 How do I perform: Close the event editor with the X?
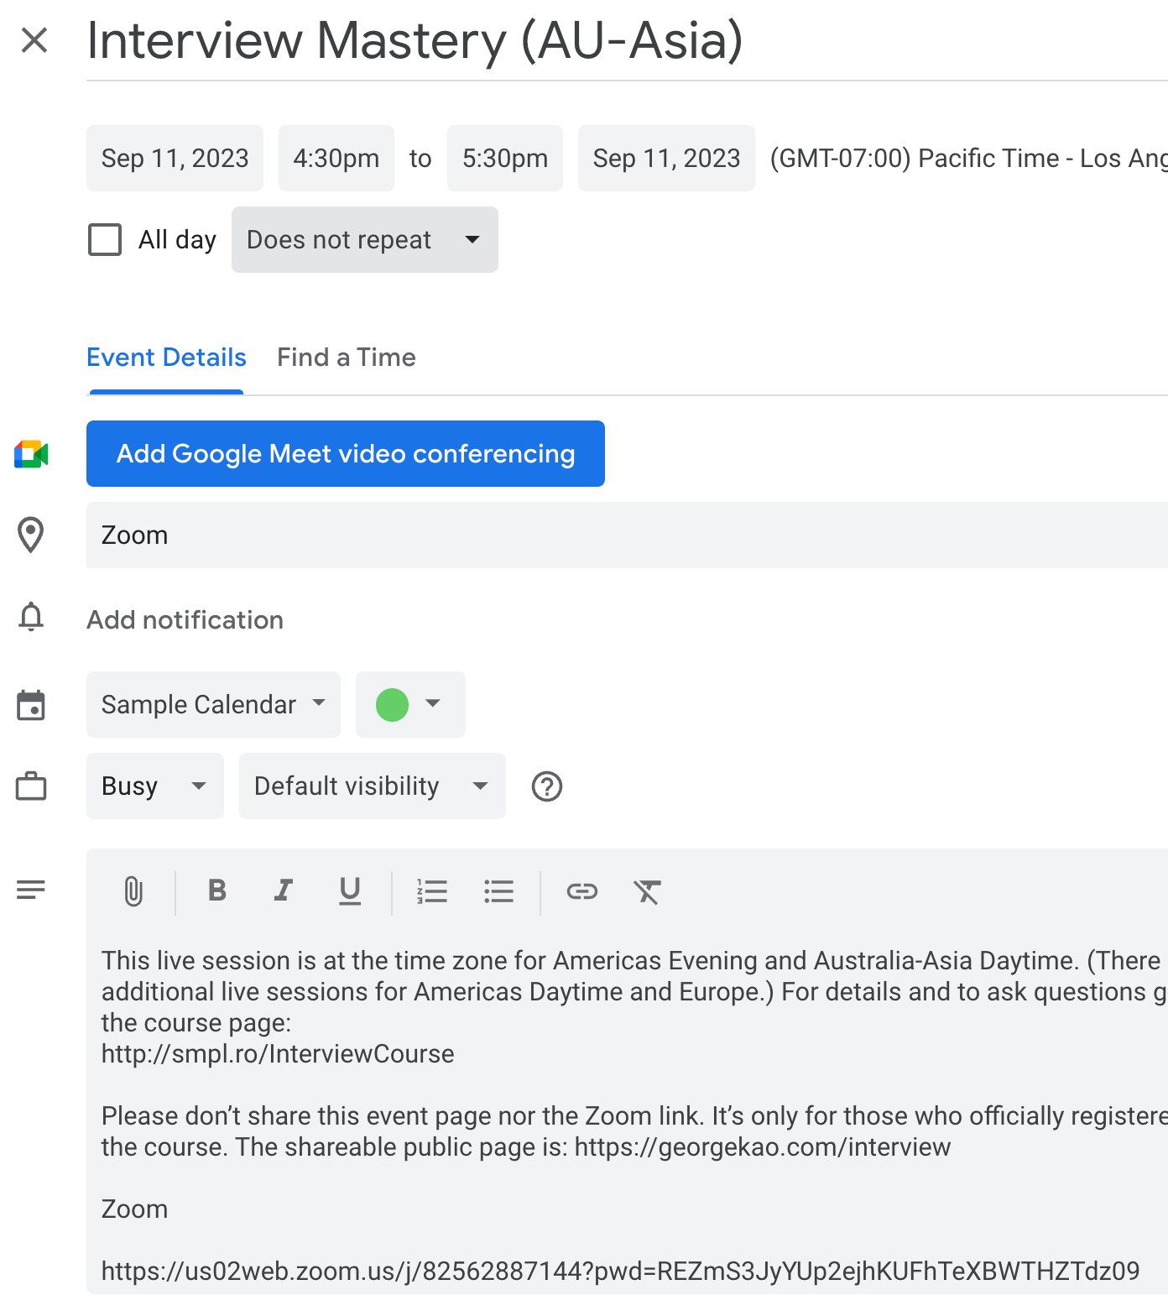34,39
